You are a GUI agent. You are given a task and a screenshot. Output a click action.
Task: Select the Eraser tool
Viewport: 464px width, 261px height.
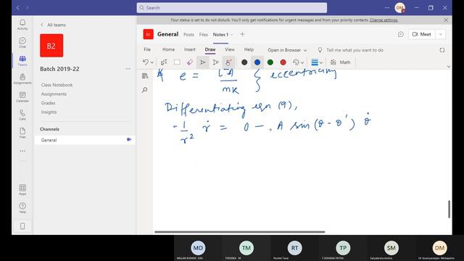(190, 62)
